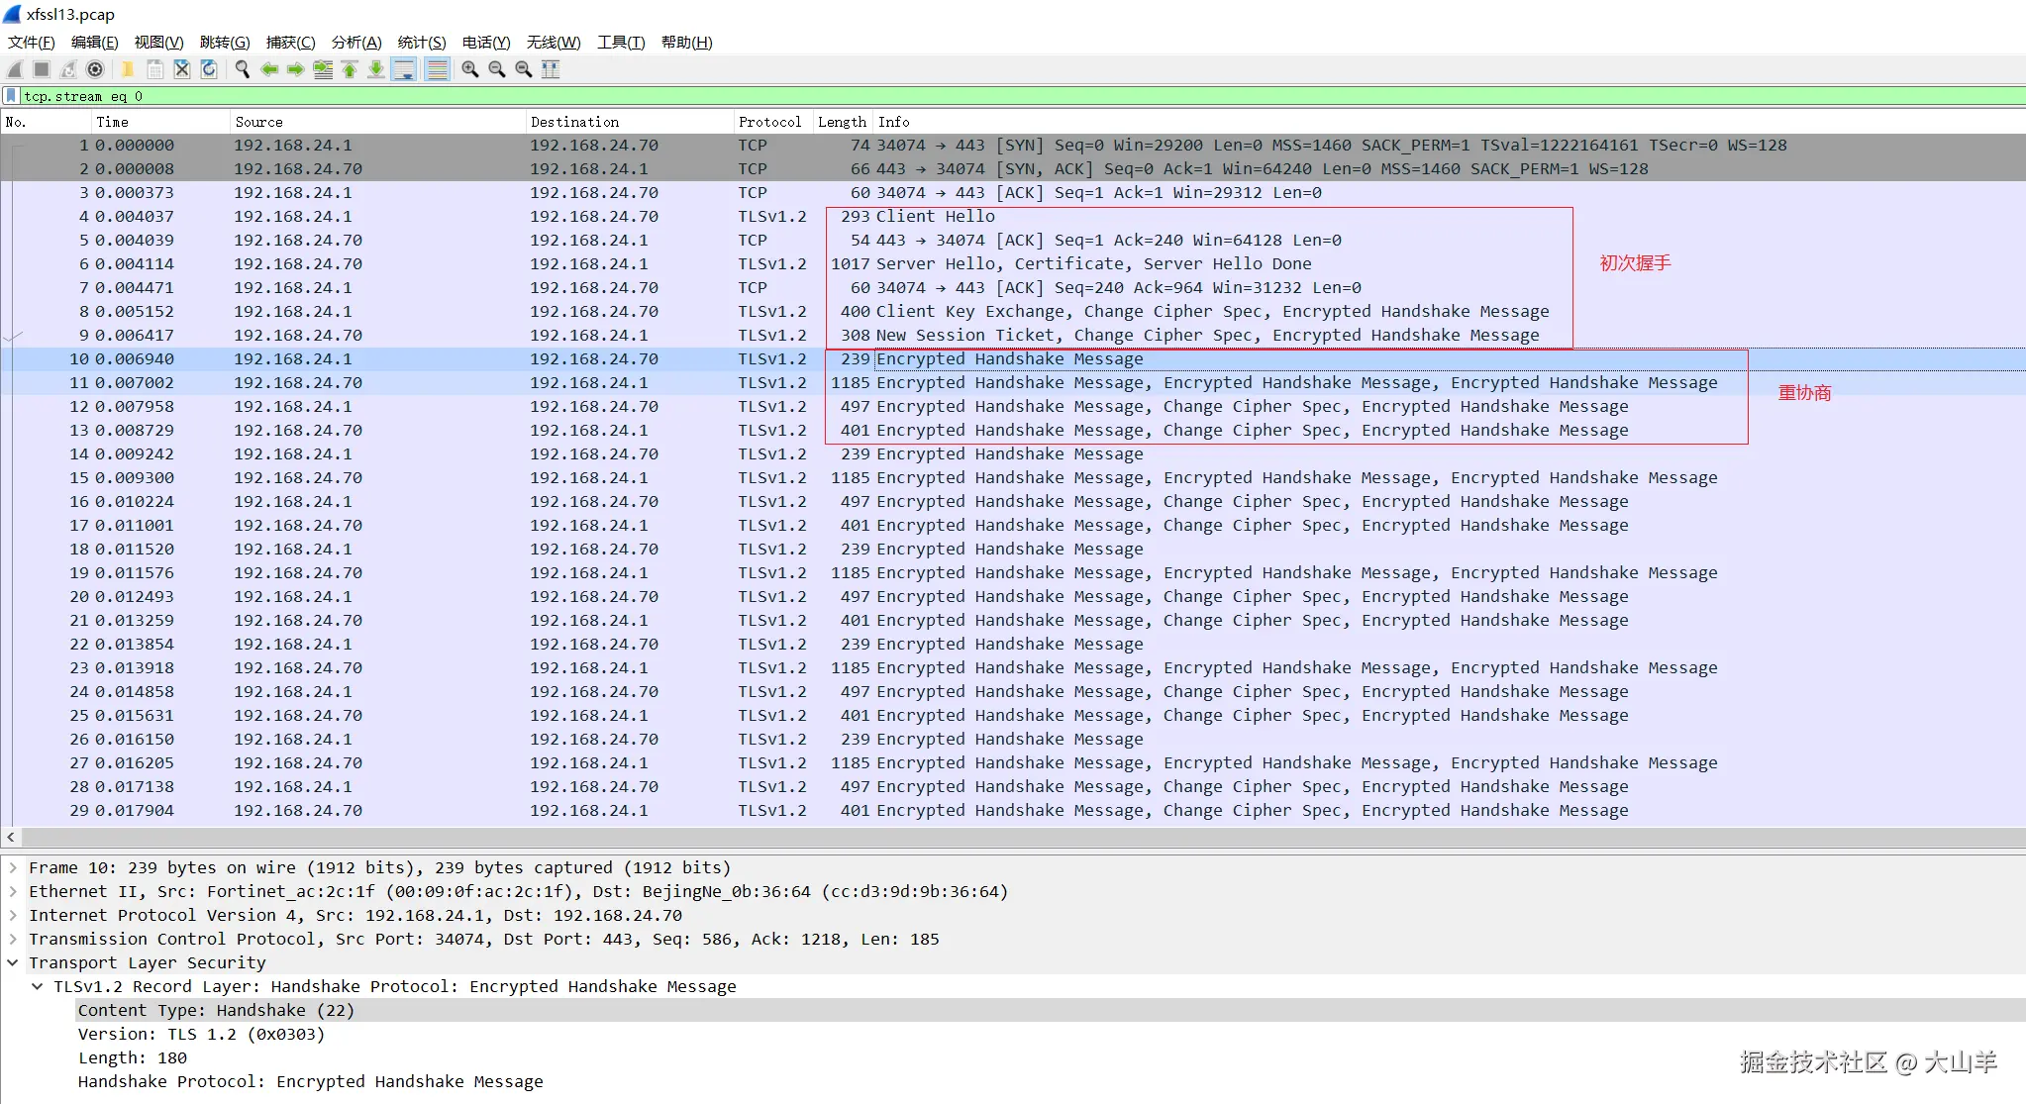Collapse the Transport Layer Security tree
Viewport: 2026px width, 1104px height.
(x=13, y=962)
